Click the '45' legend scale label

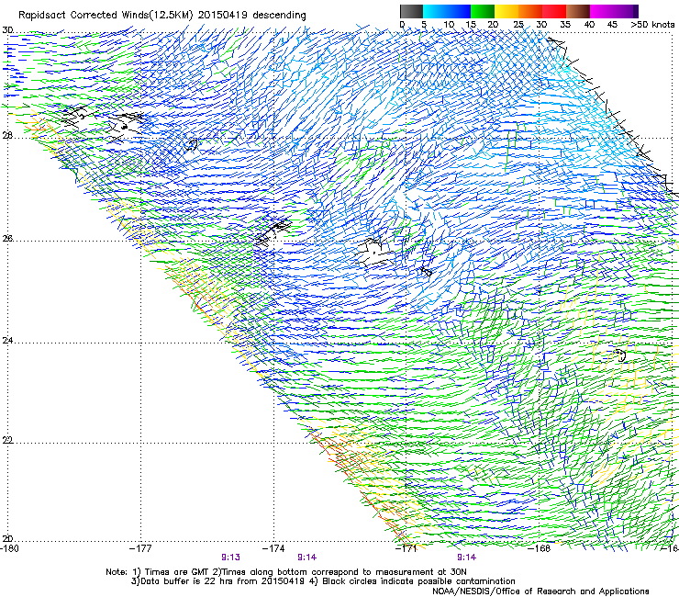[x=612, y=24]
